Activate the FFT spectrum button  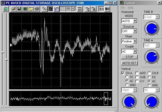[x=44, y=9]
